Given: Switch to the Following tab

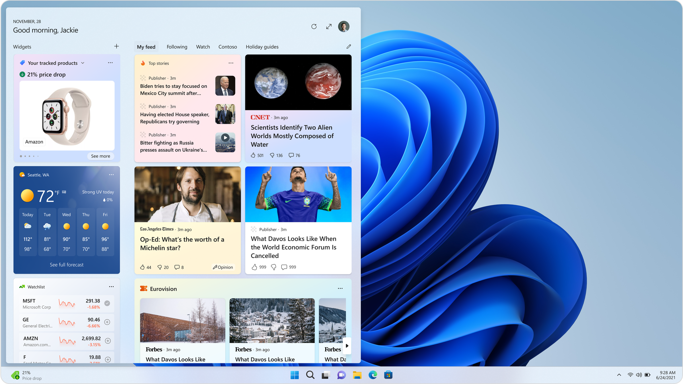Looking at the screenshot, I should [x=177, y=47].
